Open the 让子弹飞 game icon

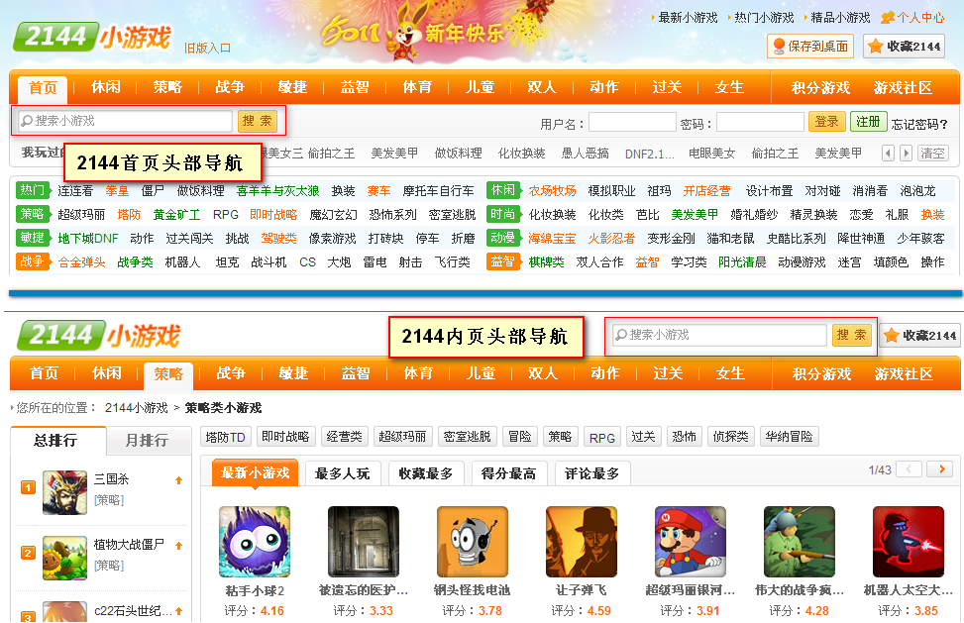[x=582, y=542]
